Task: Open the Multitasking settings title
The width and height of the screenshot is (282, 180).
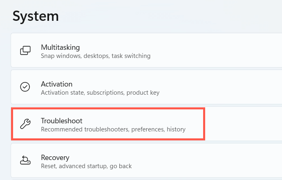Action: pos(60,47)
